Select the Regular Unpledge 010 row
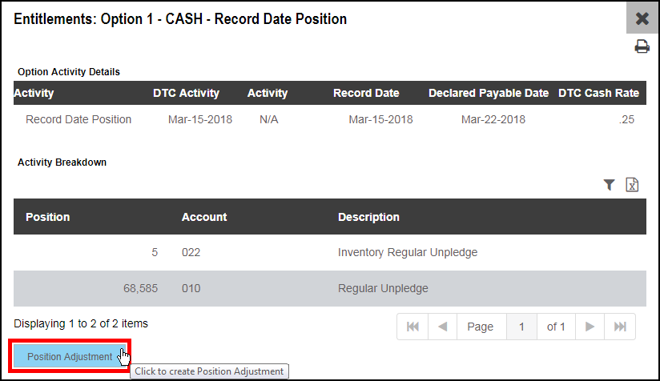660x381 pixels. pyautogui.click(x=329, y=288)
